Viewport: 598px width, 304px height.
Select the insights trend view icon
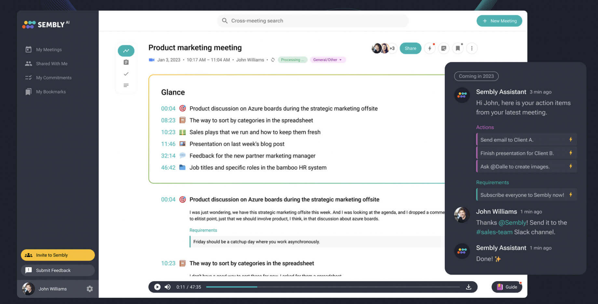click(x=126, y=51)
